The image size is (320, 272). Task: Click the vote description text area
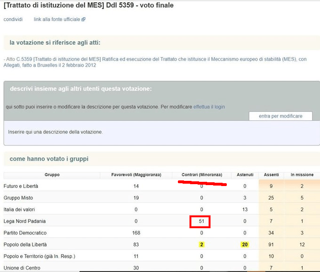[161, 132]
